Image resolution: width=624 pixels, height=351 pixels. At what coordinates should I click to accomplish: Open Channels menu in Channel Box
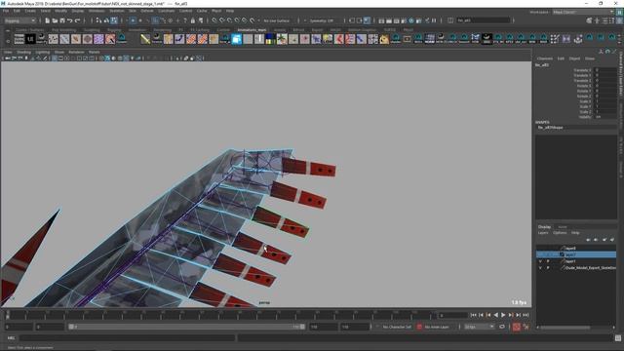tap(544, 58)
